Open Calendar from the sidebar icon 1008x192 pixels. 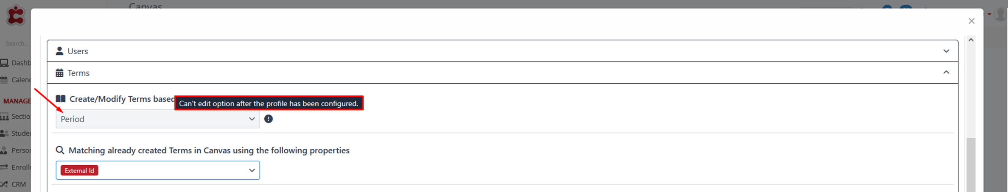click(4, 80)
